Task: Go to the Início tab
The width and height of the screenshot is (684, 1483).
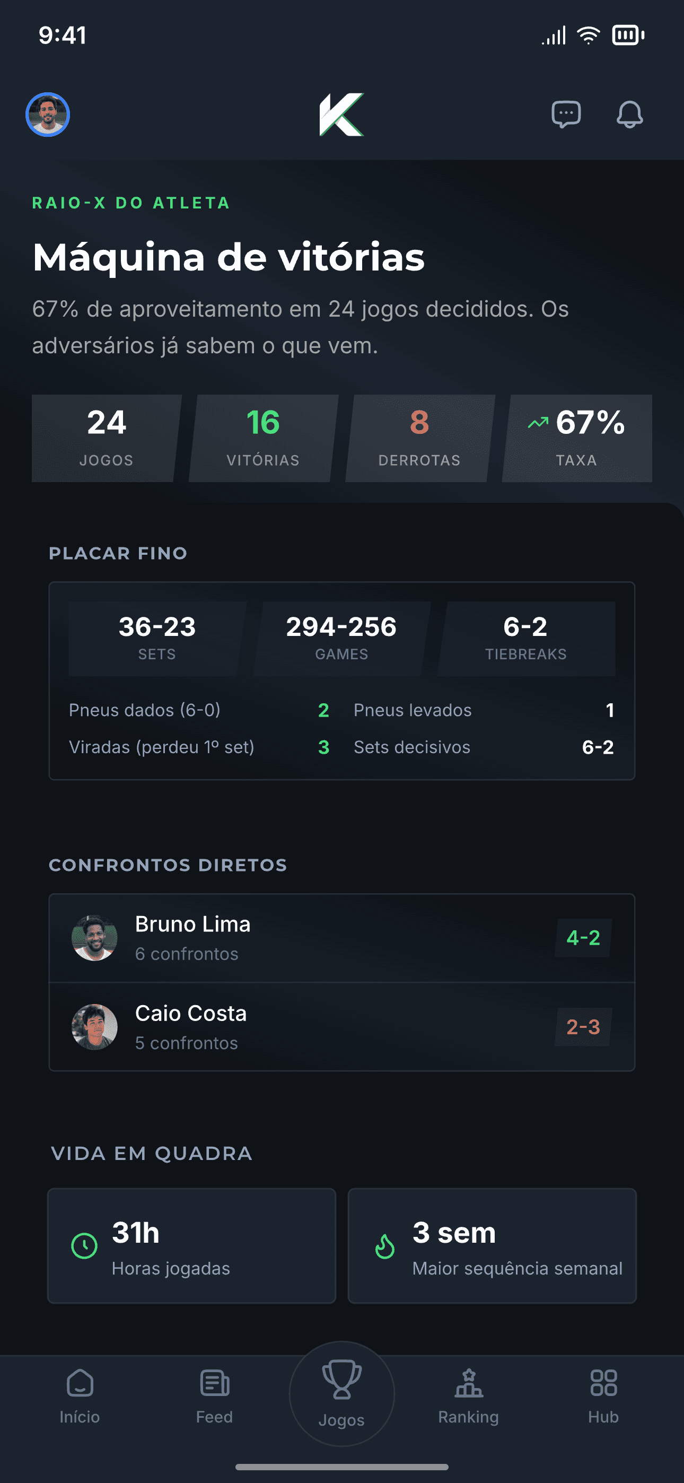Action: point(80,1397)
